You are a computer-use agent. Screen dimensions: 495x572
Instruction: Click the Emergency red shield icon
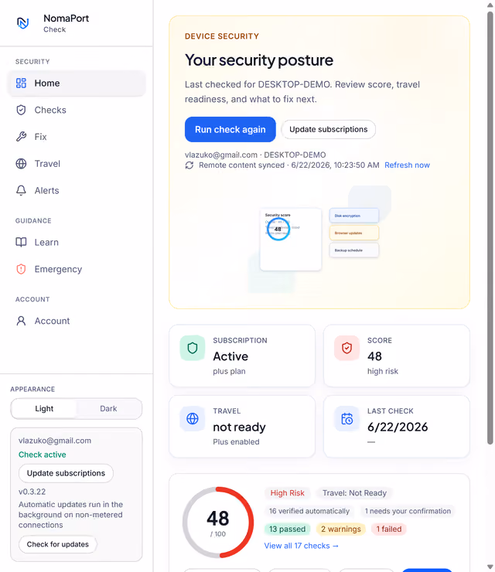tap(21, 269)
